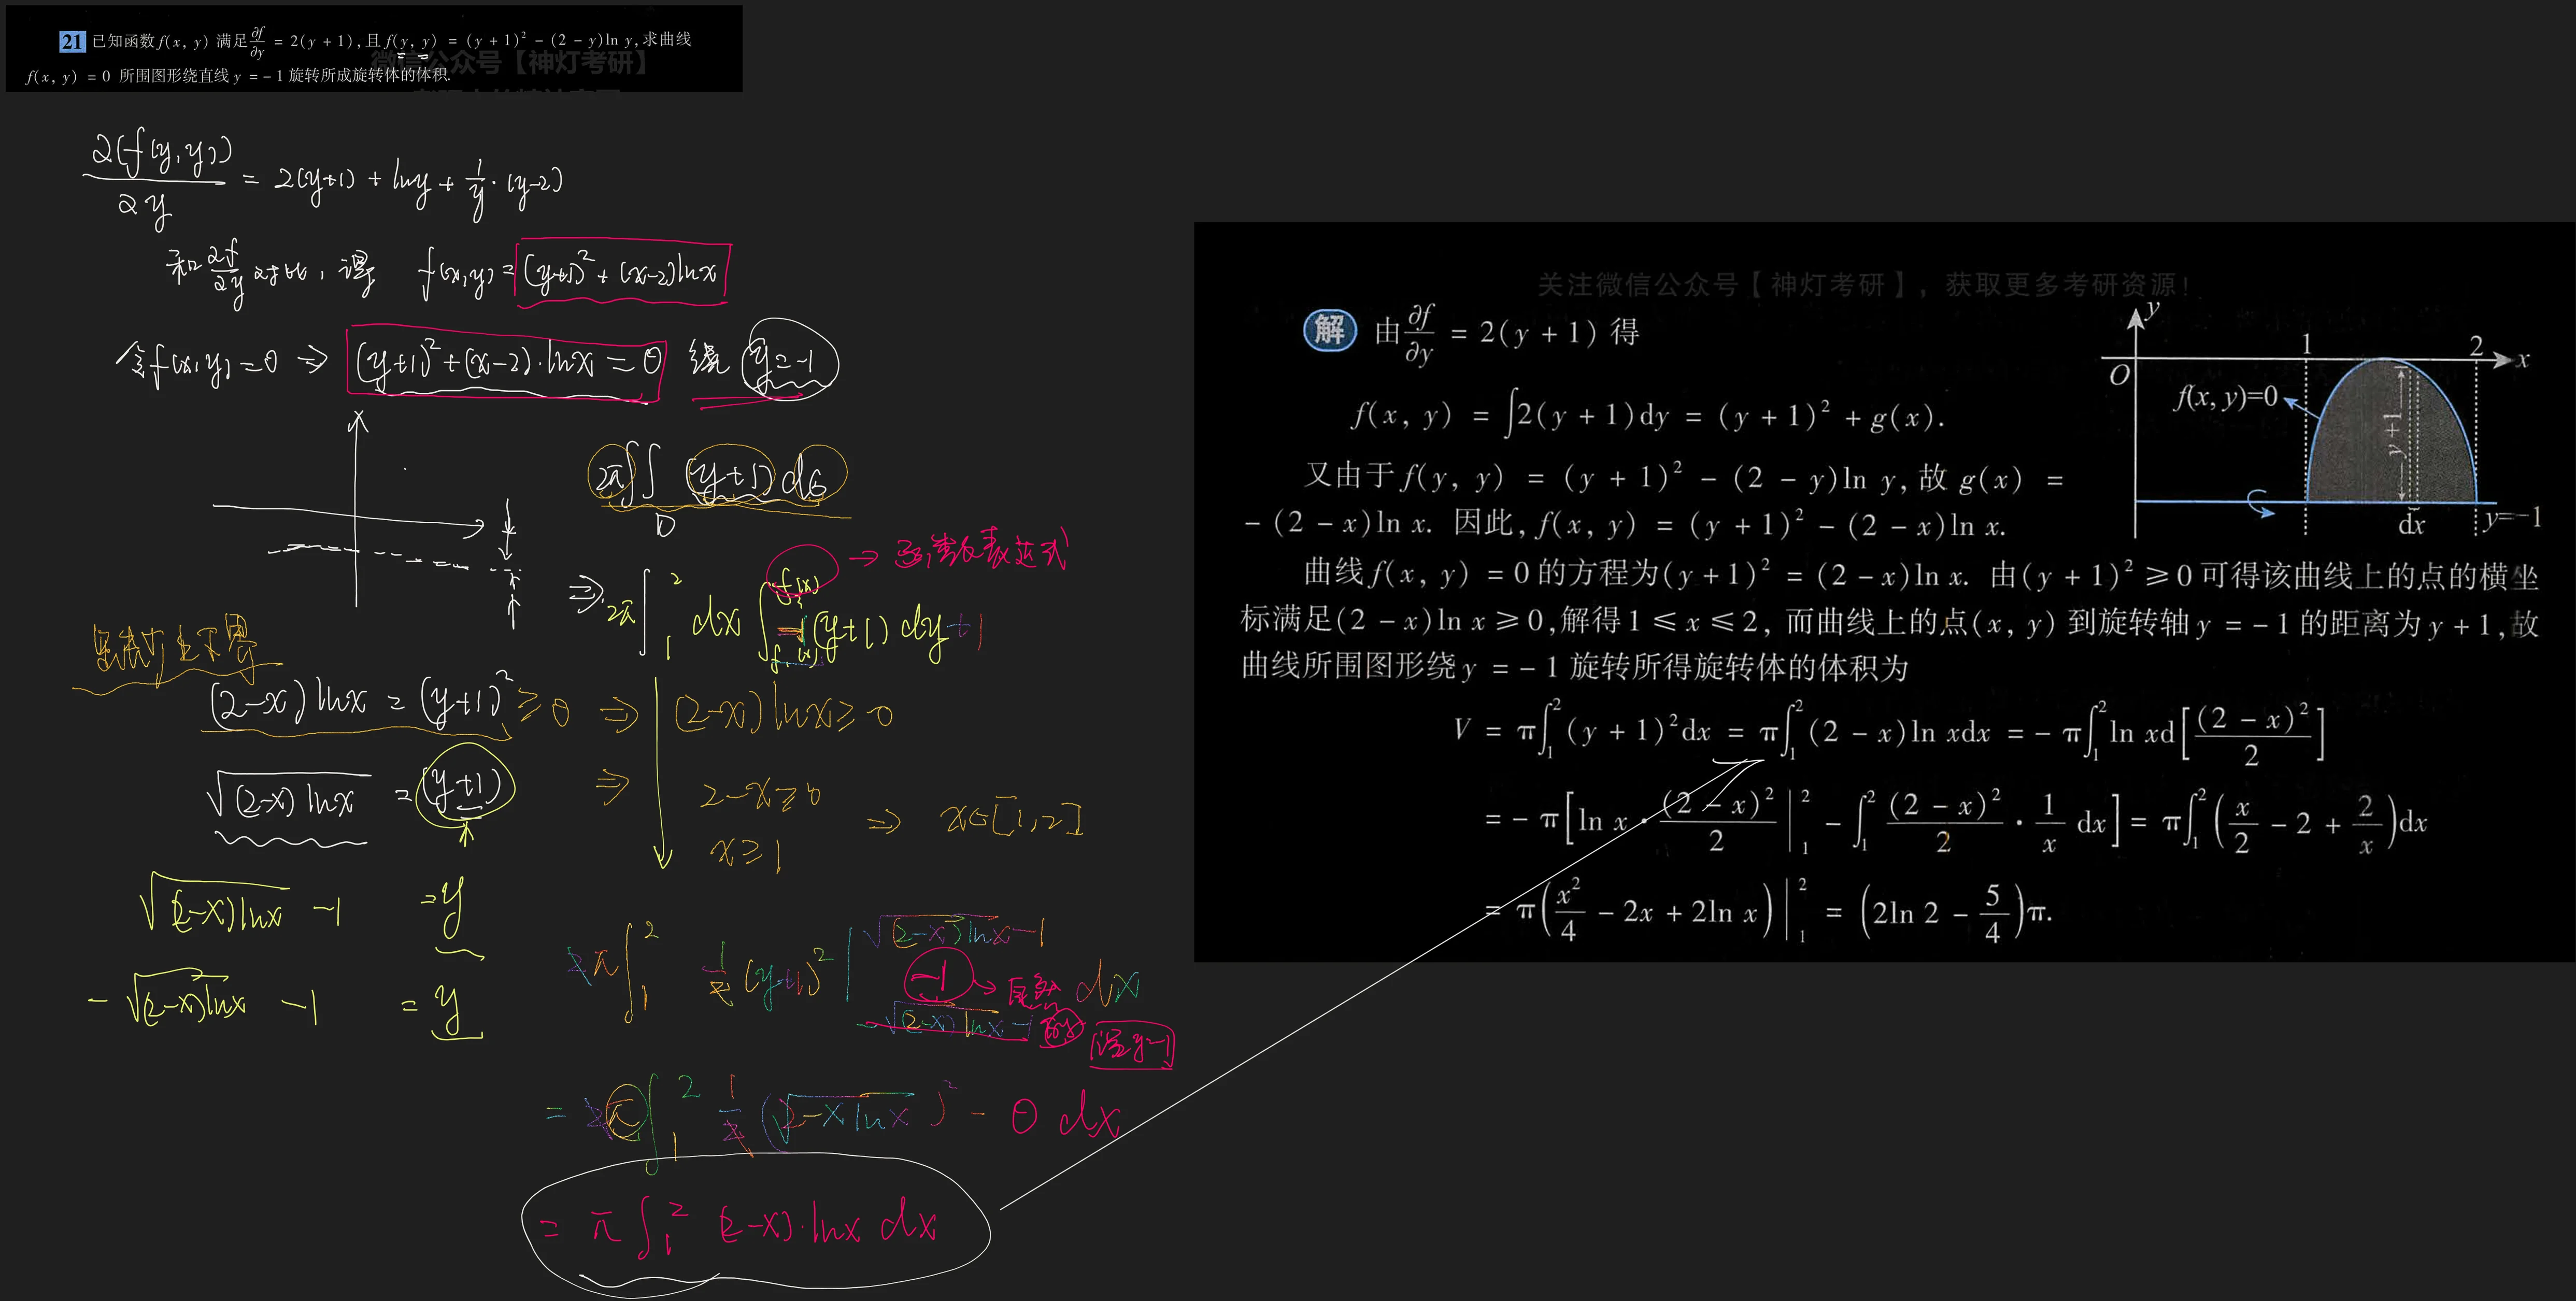Click the red-boxed f(x,y) expression
Image resolution: width=2576 pixels, height=1301 pixels.
[622, 272]
